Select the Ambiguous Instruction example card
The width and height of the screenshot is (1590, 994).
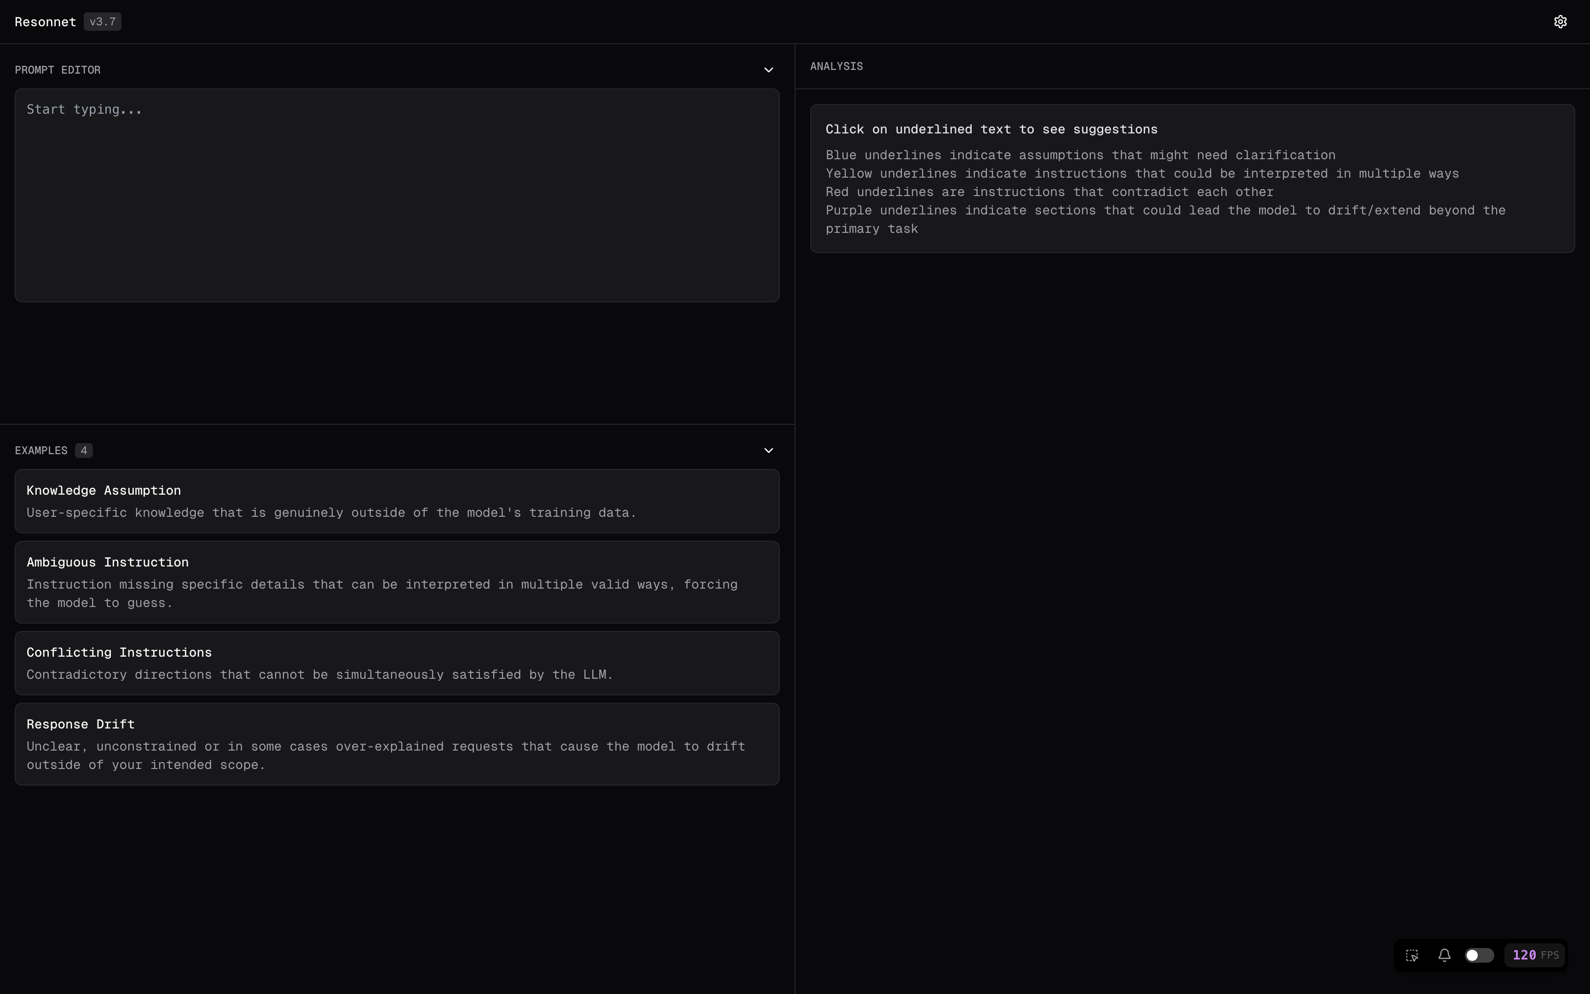click(x=397, y=582)
